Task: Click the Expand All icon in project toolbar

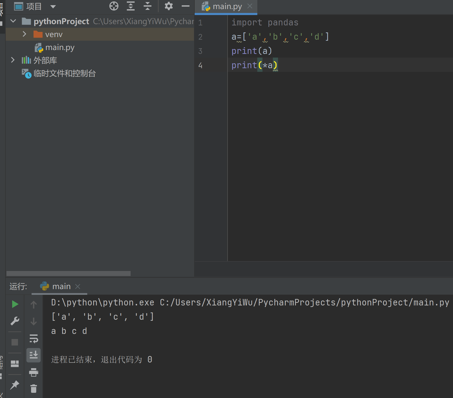Action: pos(131,6)
